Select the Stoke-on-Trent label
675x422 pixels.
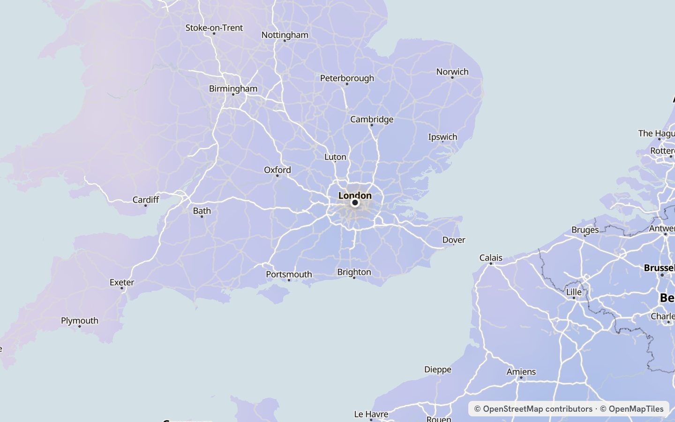coord(214,28)
